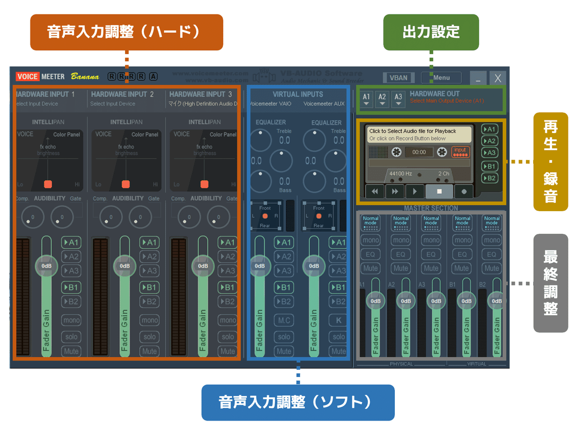Select input device for Hardware Input 2

coord(113,103)
